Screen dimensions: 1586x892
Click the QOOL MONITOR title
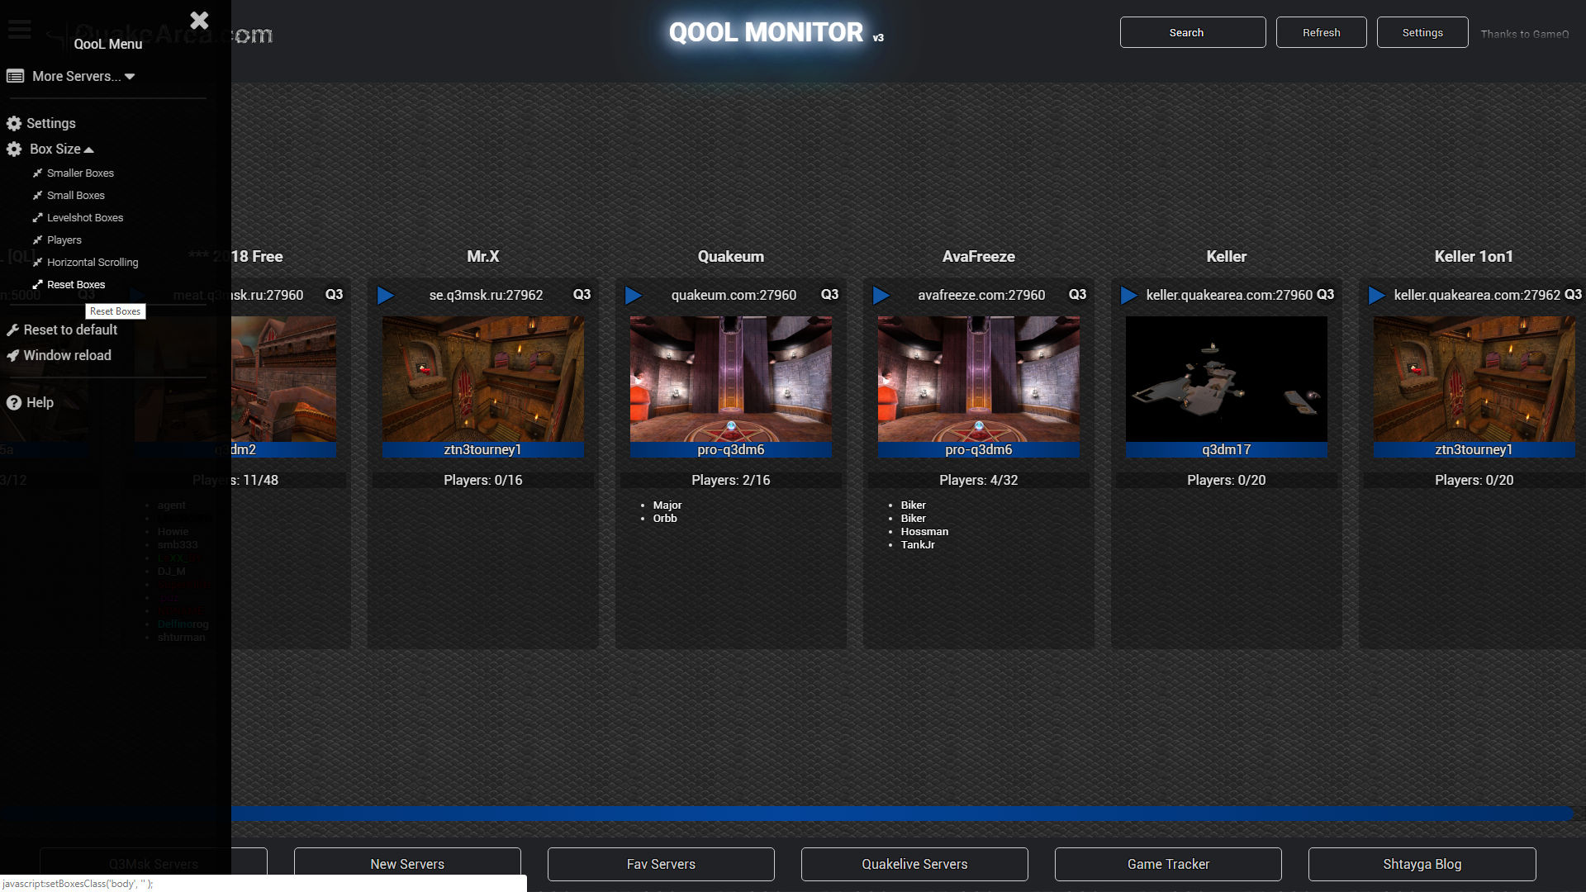(766, 32)
